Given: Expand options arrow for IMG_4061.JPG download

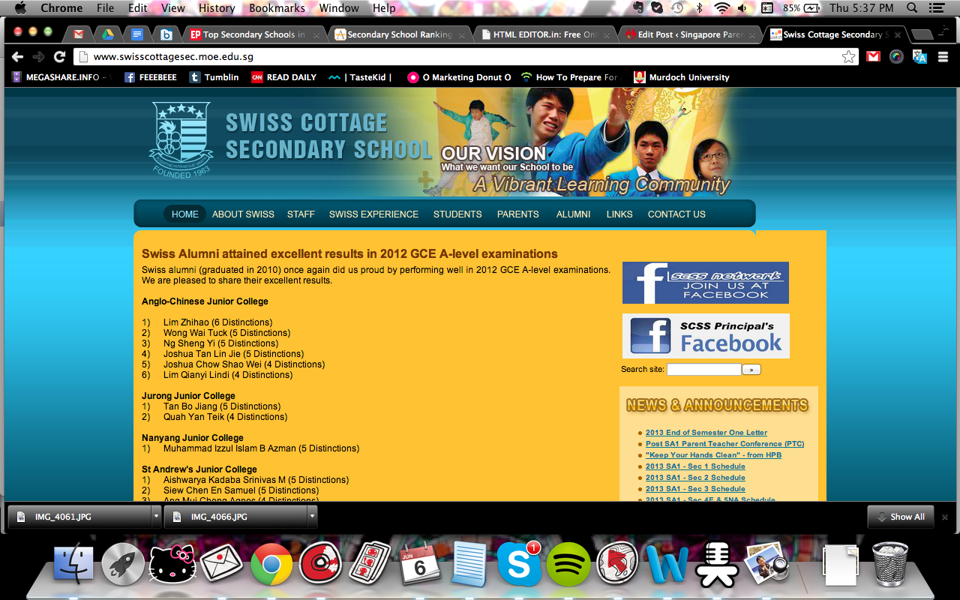Looking at the screenshot, I should pyautogui.click(x=156, y=517).
